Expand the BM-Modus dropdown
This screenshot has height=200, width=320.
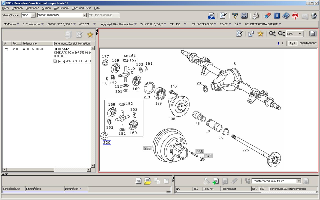18,24
